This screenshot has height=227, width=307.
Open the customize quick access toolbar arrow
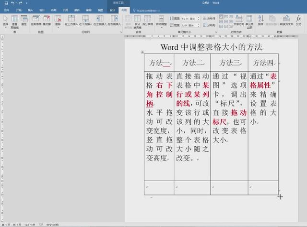27,3
